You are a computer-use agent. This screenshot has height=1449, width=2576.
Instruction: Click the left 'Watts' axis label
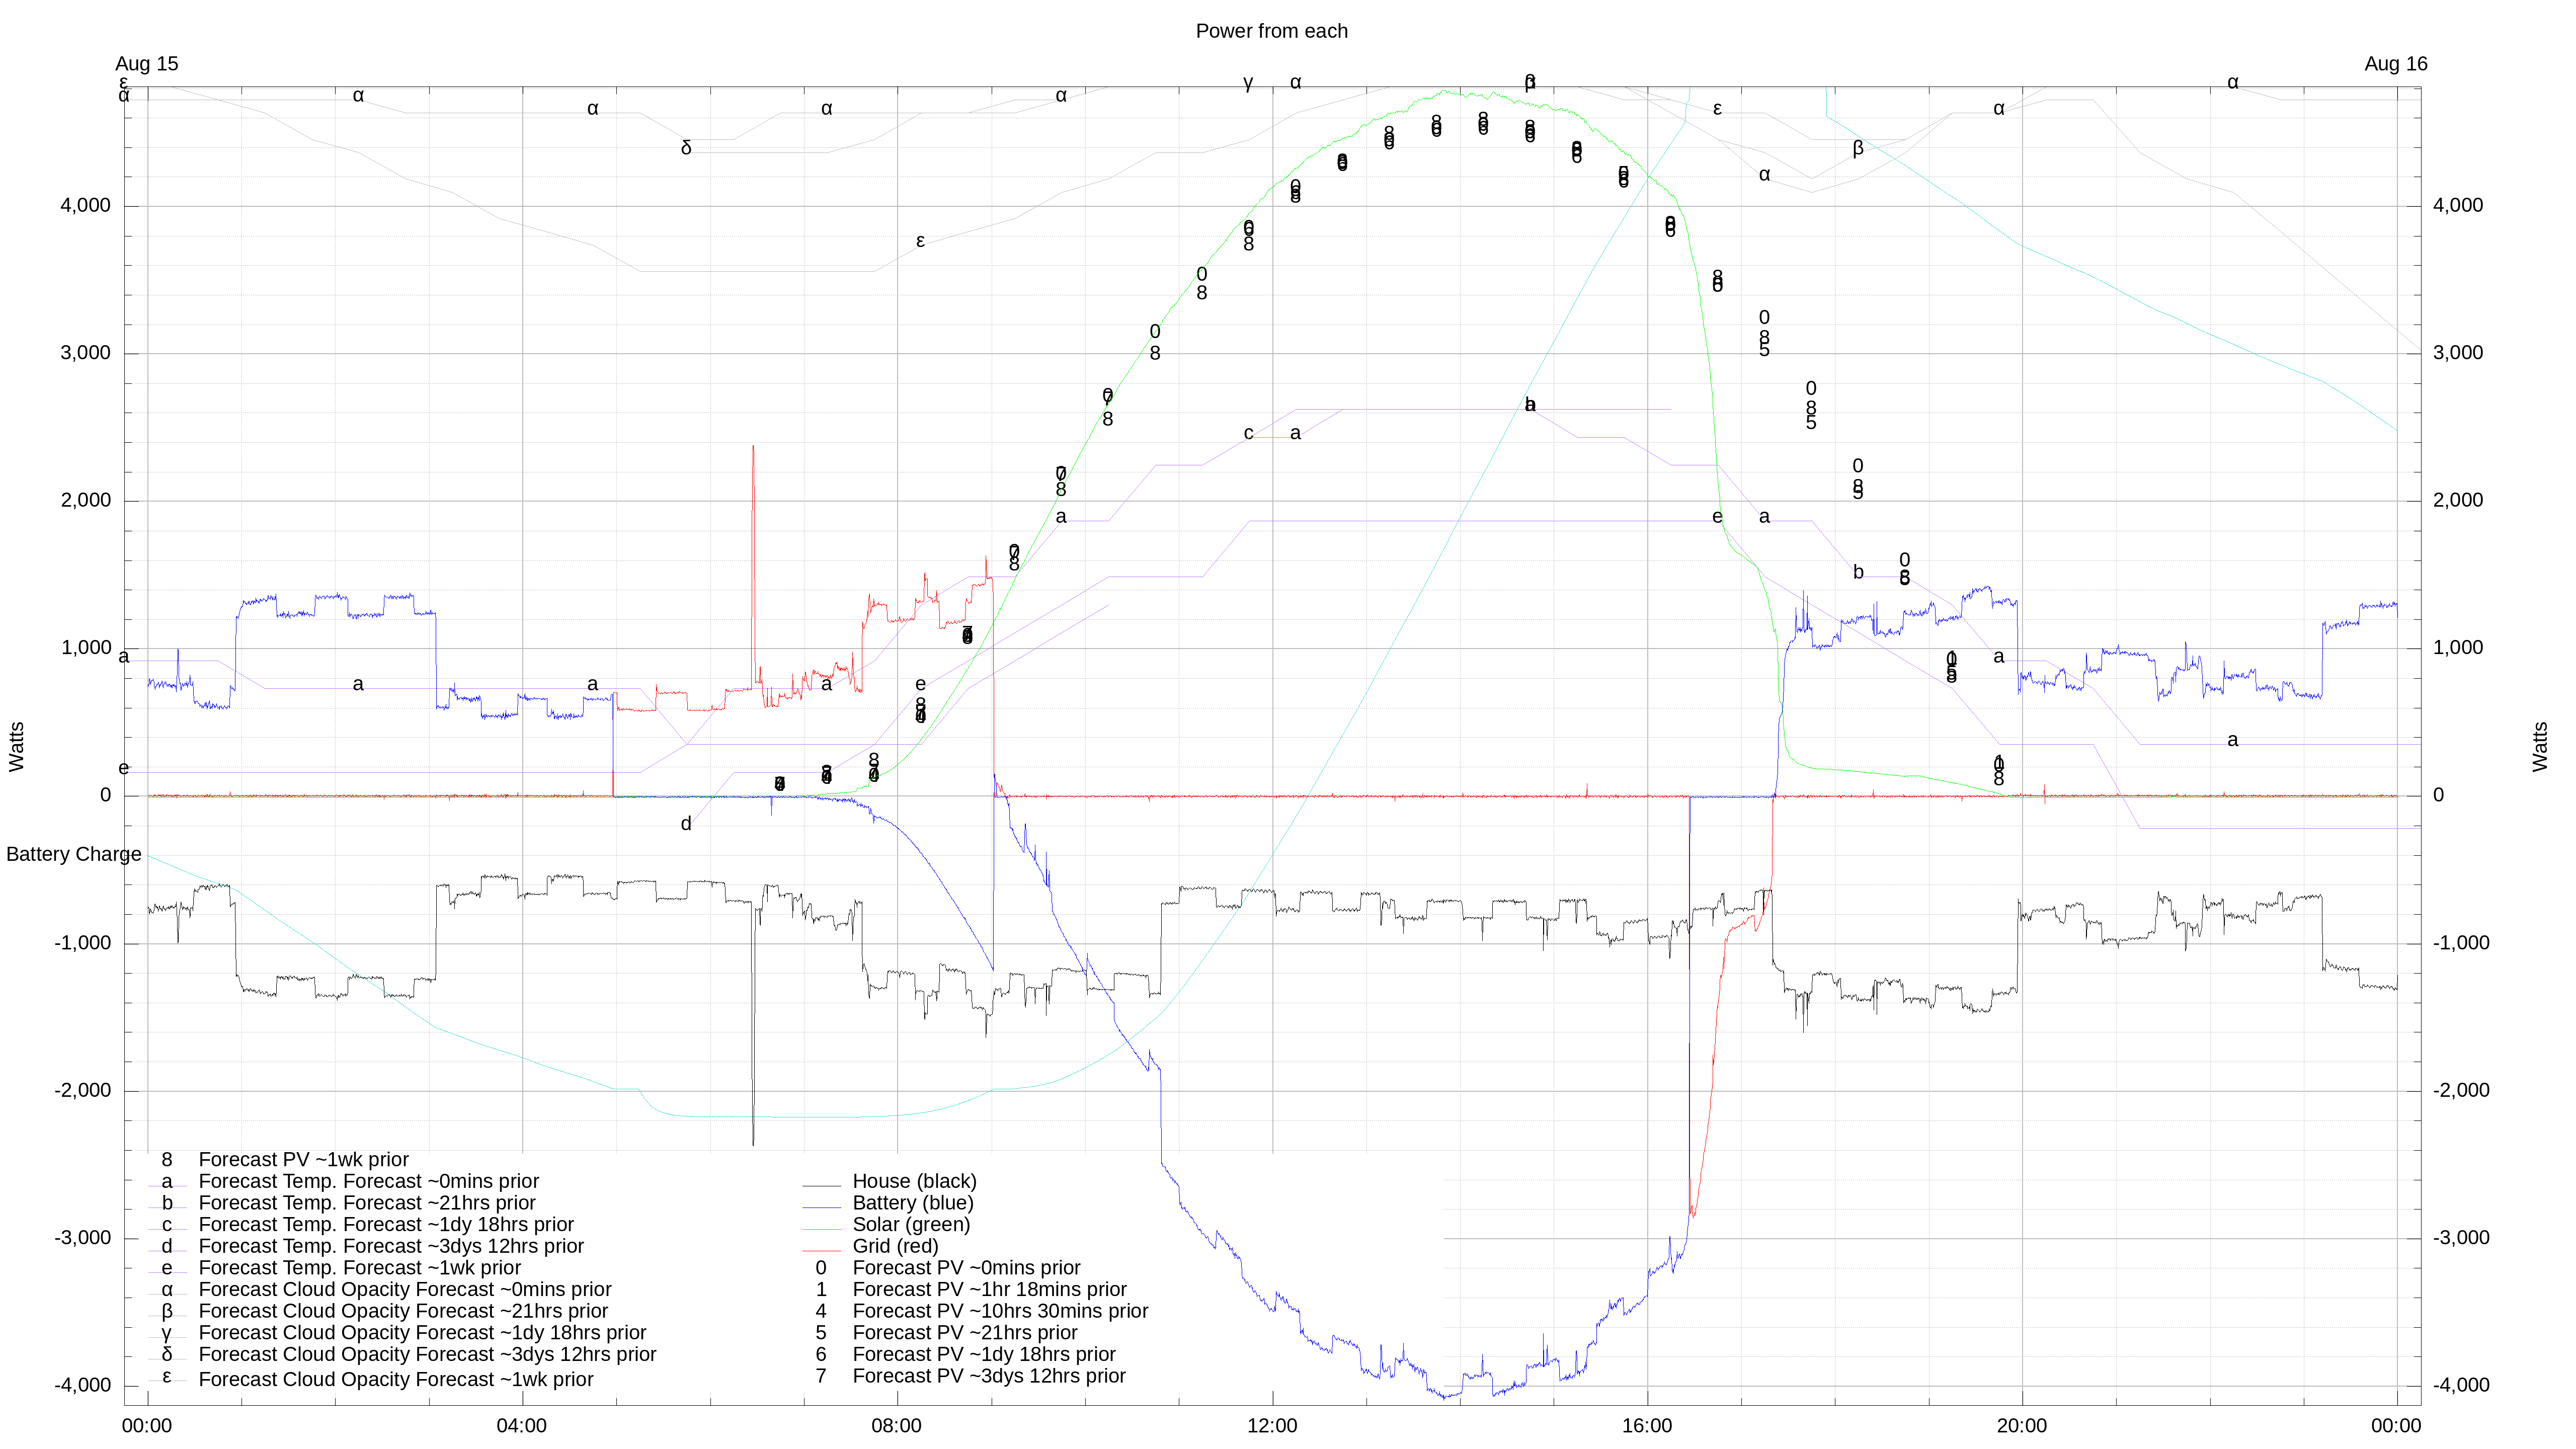click(x=16, y=746)
